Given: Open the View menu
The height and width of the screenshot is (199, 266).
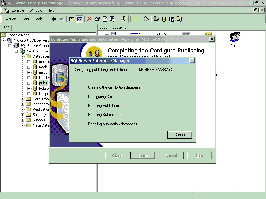Looking at the screenshot, I should 25,19.
